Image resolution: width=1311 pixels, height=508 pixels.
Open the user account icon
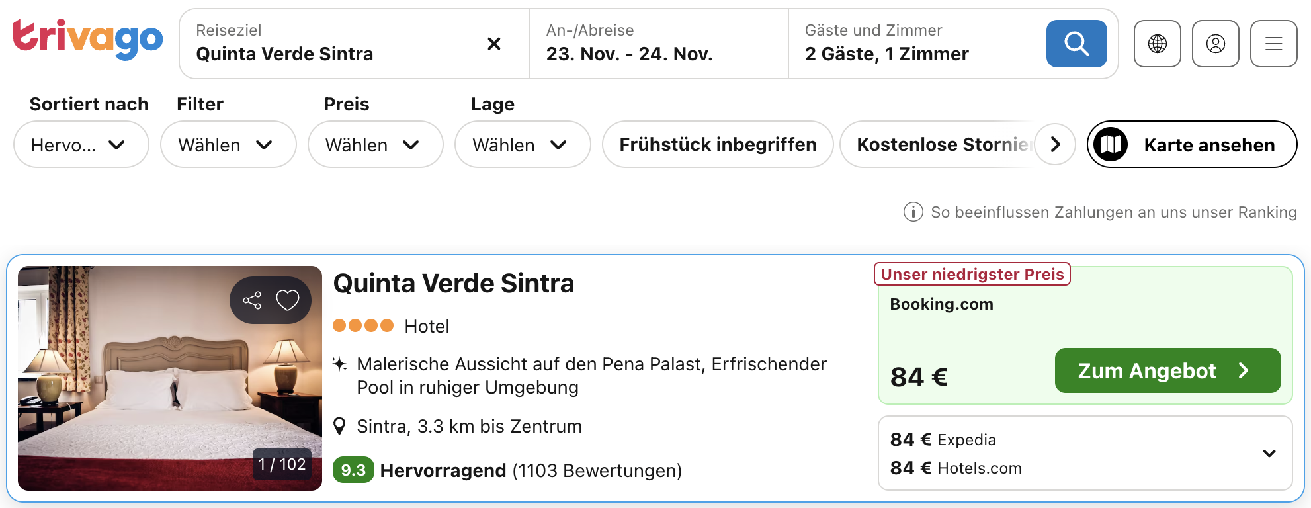(1215, 44)
